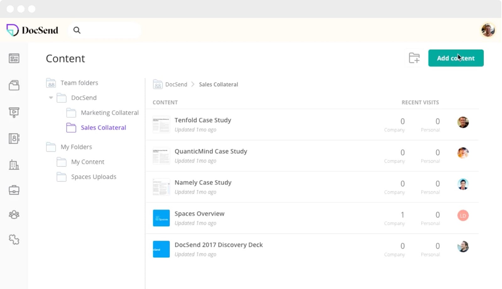This screenshot has width=502, height=289.
Task: Select the DocSend folder in tree
Action: pos(84,98)
